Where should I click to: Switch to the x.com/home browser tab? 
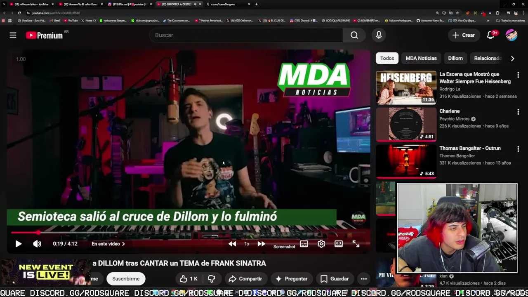[x=228, y=4]
